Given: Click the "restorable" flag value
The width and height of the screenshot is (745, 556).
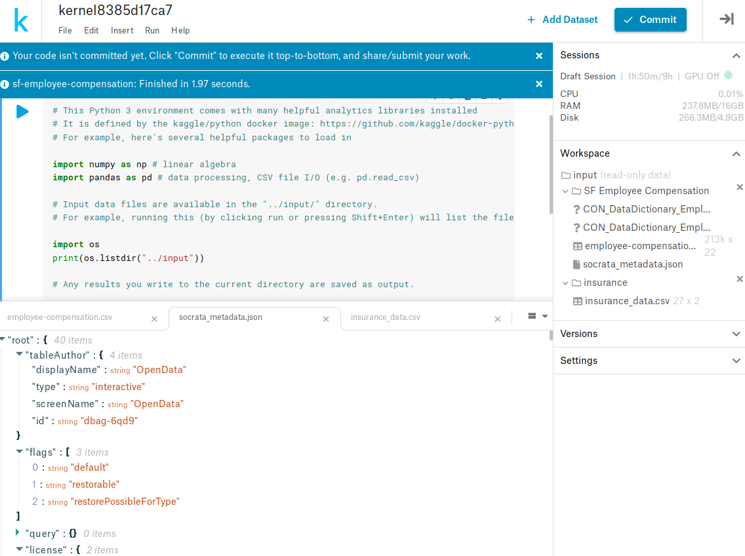Looking at the screenshot, I should pos(94,485).
